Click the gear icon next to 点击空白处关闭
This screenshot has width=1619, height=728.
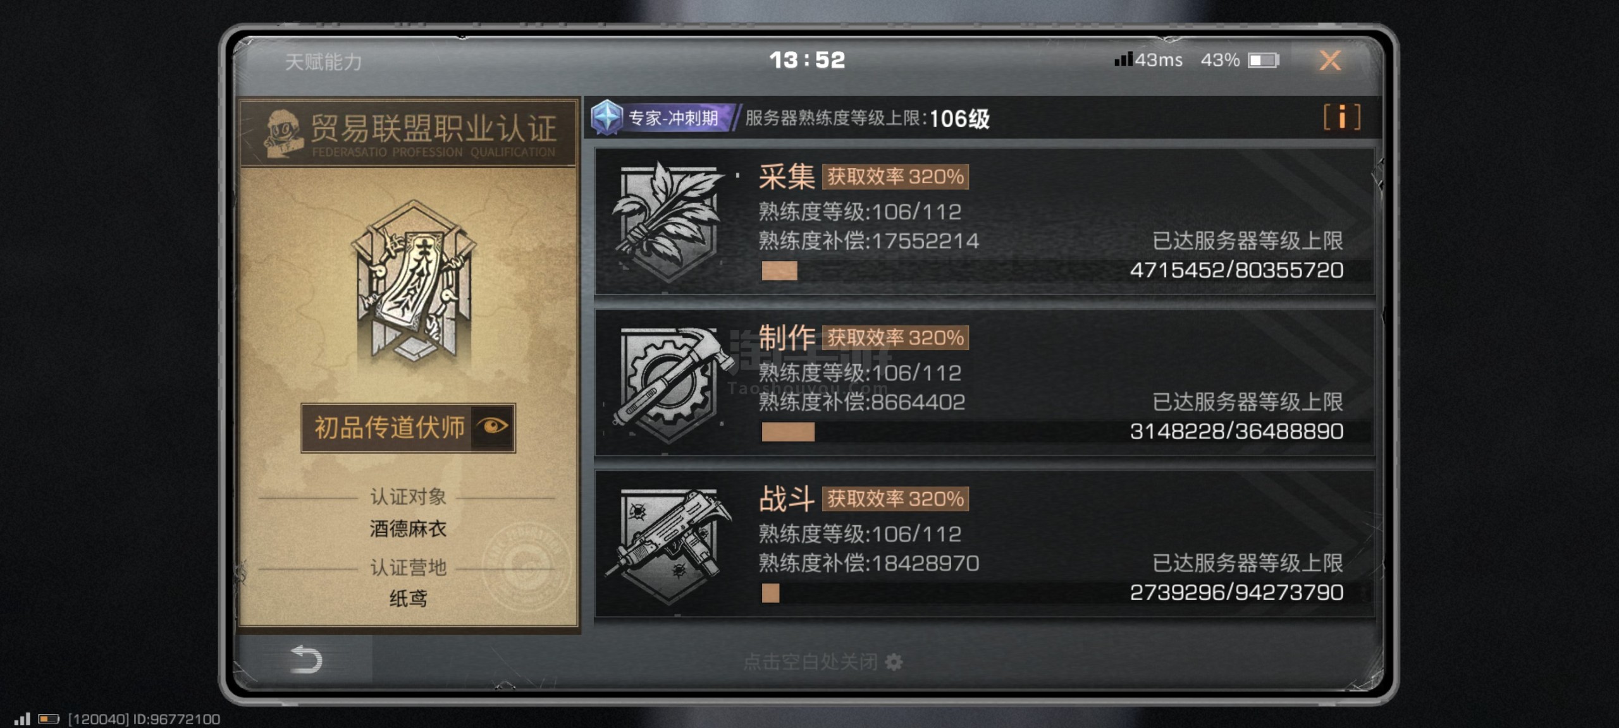(894, 662)
